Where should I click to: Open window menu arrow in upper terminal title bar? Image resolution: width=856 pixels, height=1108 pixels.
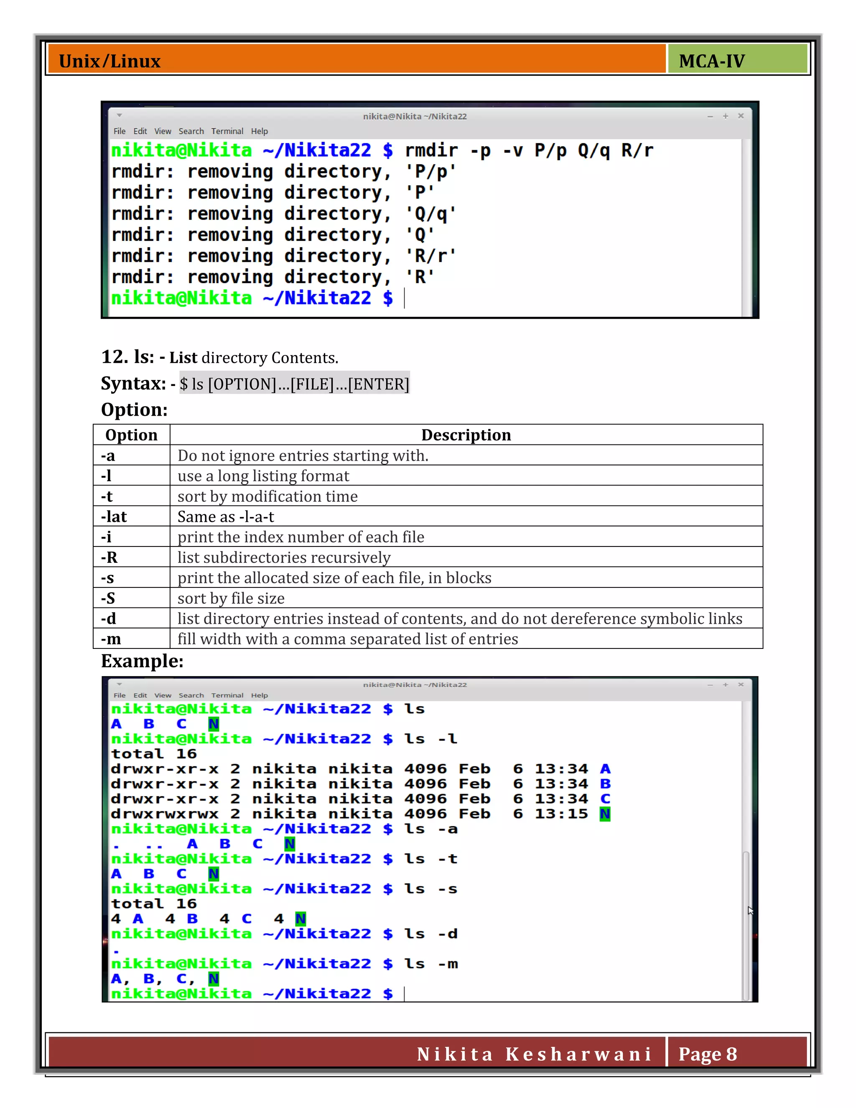click(x=120, y=116)
